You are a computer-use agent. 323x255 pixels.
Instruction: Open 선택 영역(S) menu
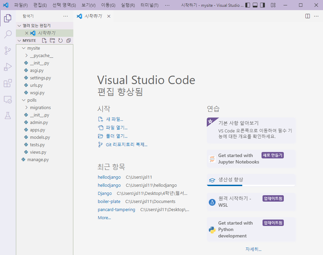point(64,5)
